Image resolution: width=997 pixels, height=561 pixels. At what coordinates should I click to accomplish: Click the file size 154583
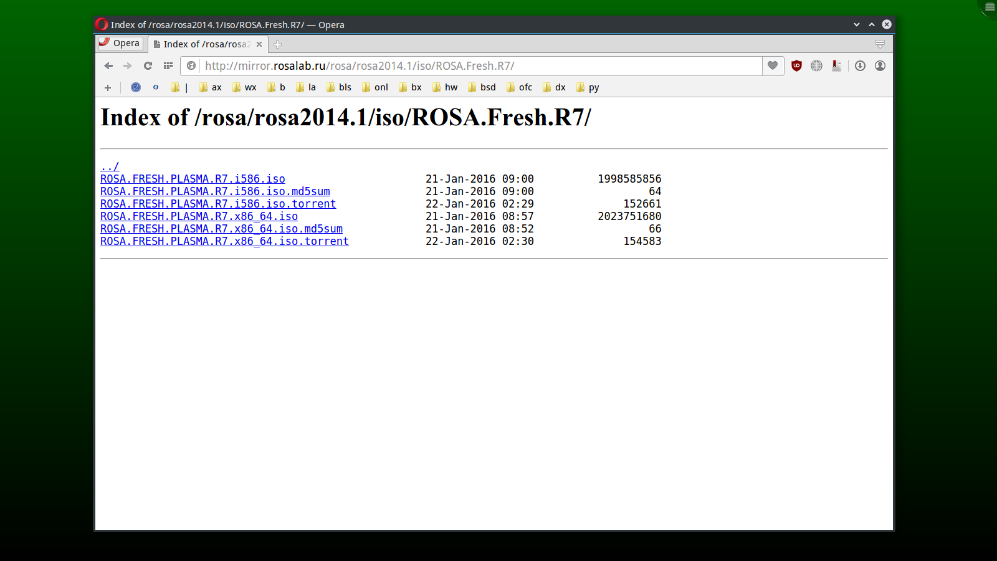tap(642, 241)
